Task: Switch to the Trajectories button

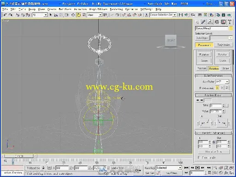Action: pos(224,45)
